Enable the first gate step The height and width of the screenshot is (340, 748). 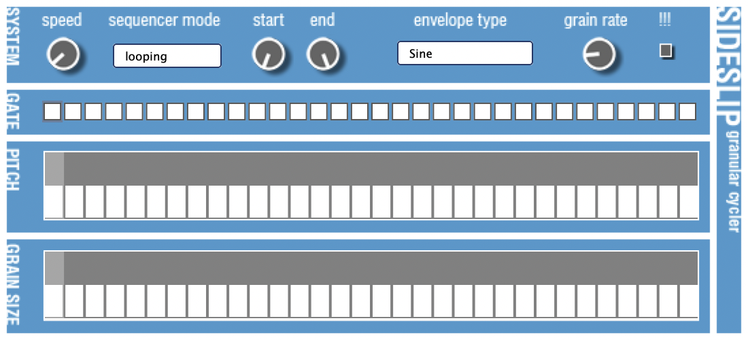[52, 112]
